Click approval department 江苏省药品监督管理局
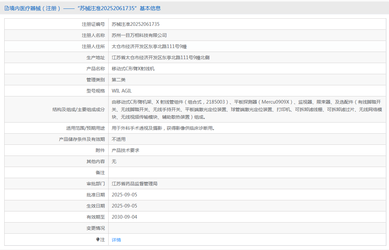This screenshot has width=389, height=250. coord(134,184)
